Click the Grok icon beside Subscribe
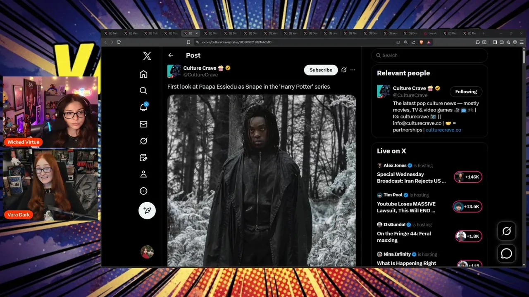This screenshot has width=529, height=297. pyautogui.click(x=344, y=70)
